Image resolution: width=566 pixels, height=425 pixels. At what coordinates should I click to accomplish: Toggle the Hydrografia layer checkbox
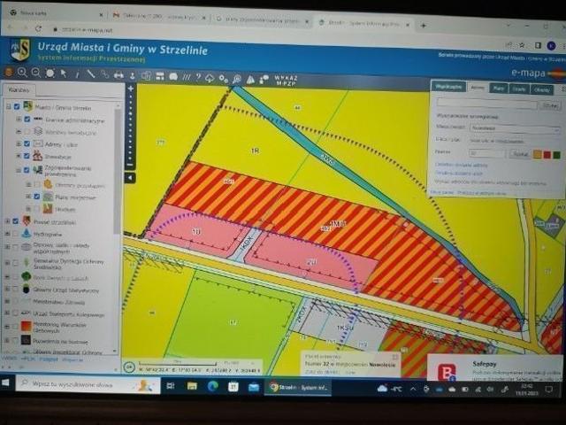[x=16, y=233]
